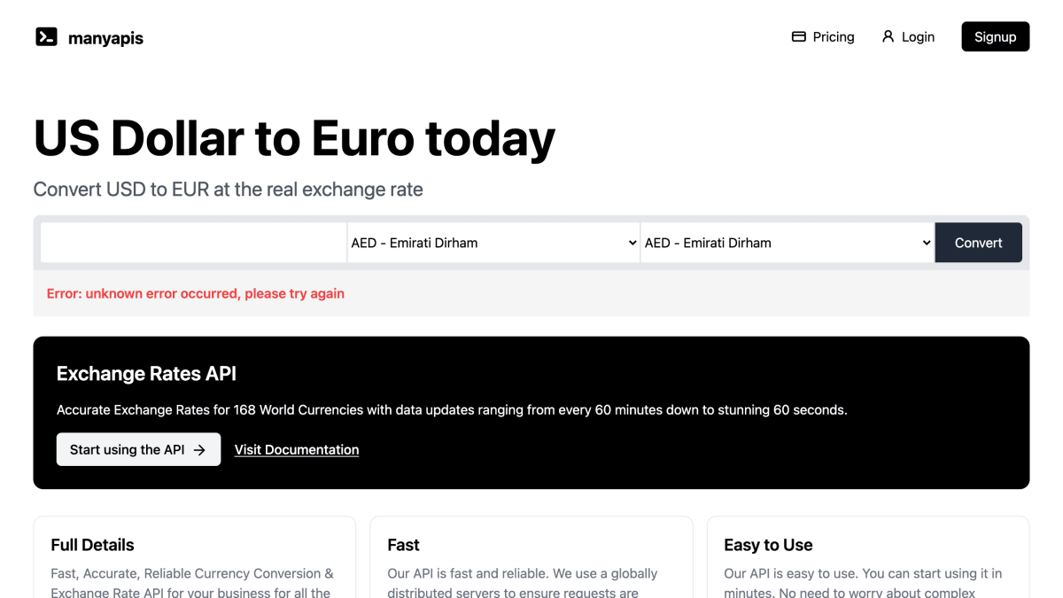The height and width of the screenshot is (598, 1063).
Task: Click the arrow icon in Start using the API
Action: coord(199,450)
